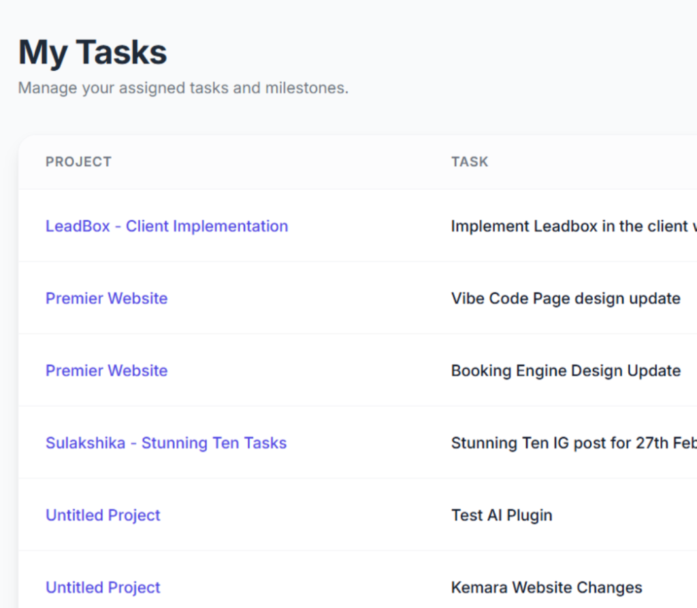Click the word LeadBox in the first project link
This screenshot has width=697, height=608.
78,226
